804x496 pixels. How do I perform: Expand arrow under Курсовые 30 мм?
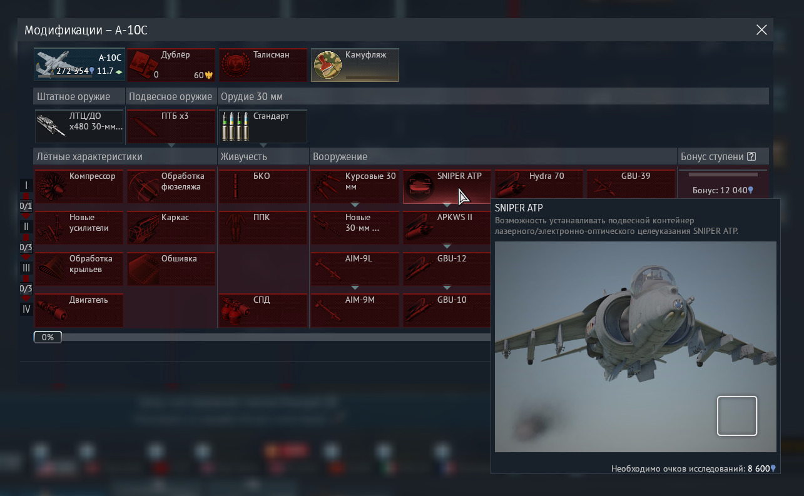click(355, 205)
